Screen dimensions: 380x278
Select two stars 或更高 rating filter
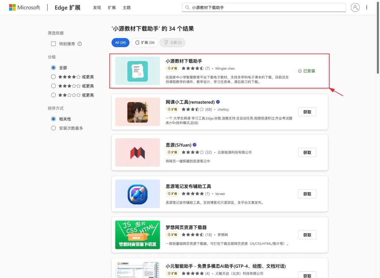tap(53, 95)
